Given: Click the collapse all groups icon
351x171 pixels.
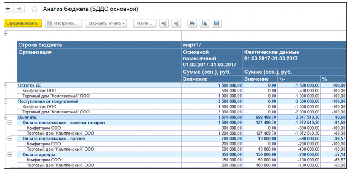Looking at the screenshot, I should [x=165, y=24].
